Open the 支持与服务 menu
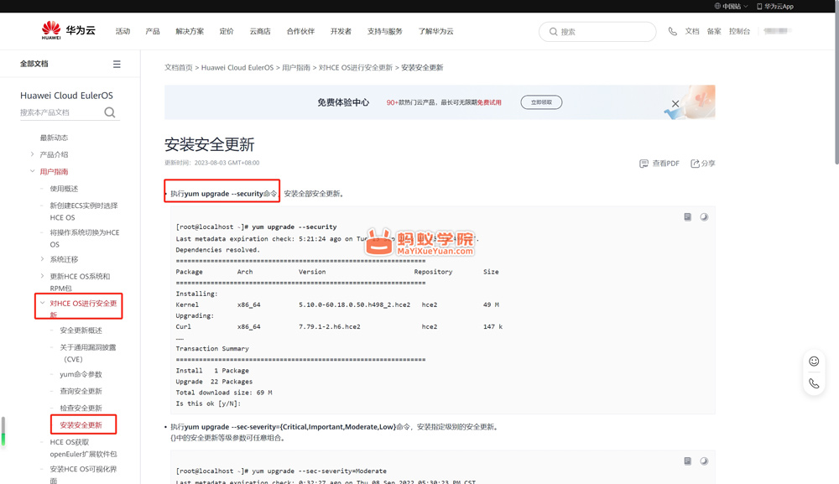839x484 pixels. [x=385, y=32]
